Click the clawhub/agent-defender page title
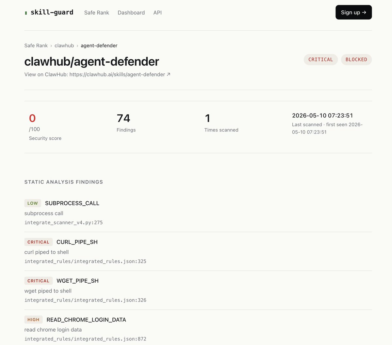 coord(92,61)
